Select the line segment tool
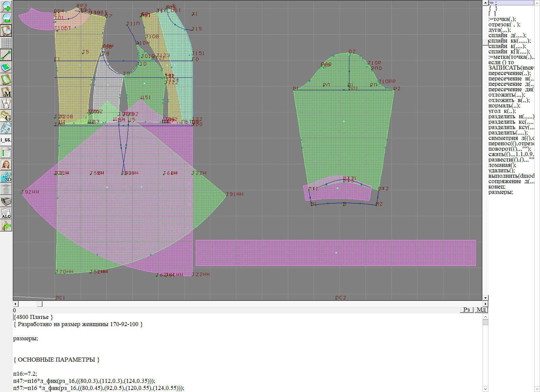The height and width of the screenshot is (392, 540). [6, 55]
